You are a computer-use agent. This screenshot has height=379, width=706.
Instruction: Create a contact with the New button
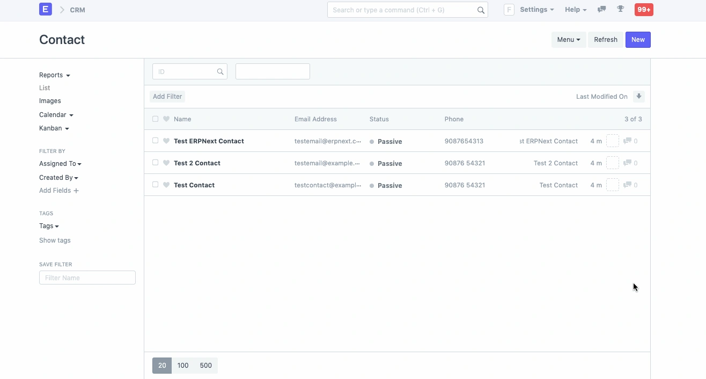pos(638,39)
